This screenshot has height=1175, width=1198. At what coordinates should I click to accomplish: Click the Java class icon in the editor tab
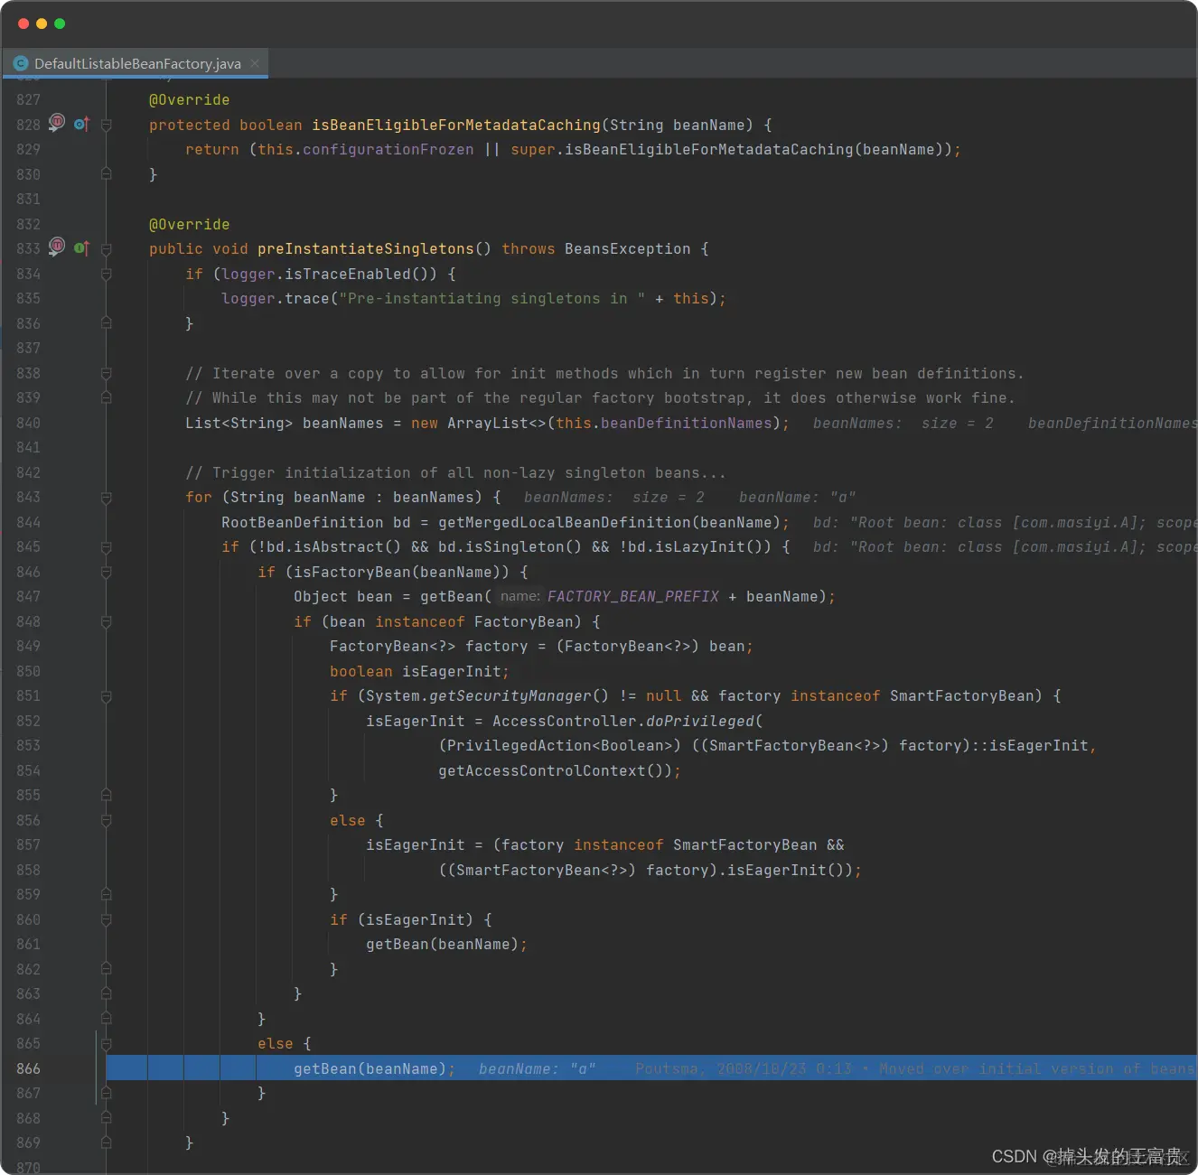(x=21, y=63)
